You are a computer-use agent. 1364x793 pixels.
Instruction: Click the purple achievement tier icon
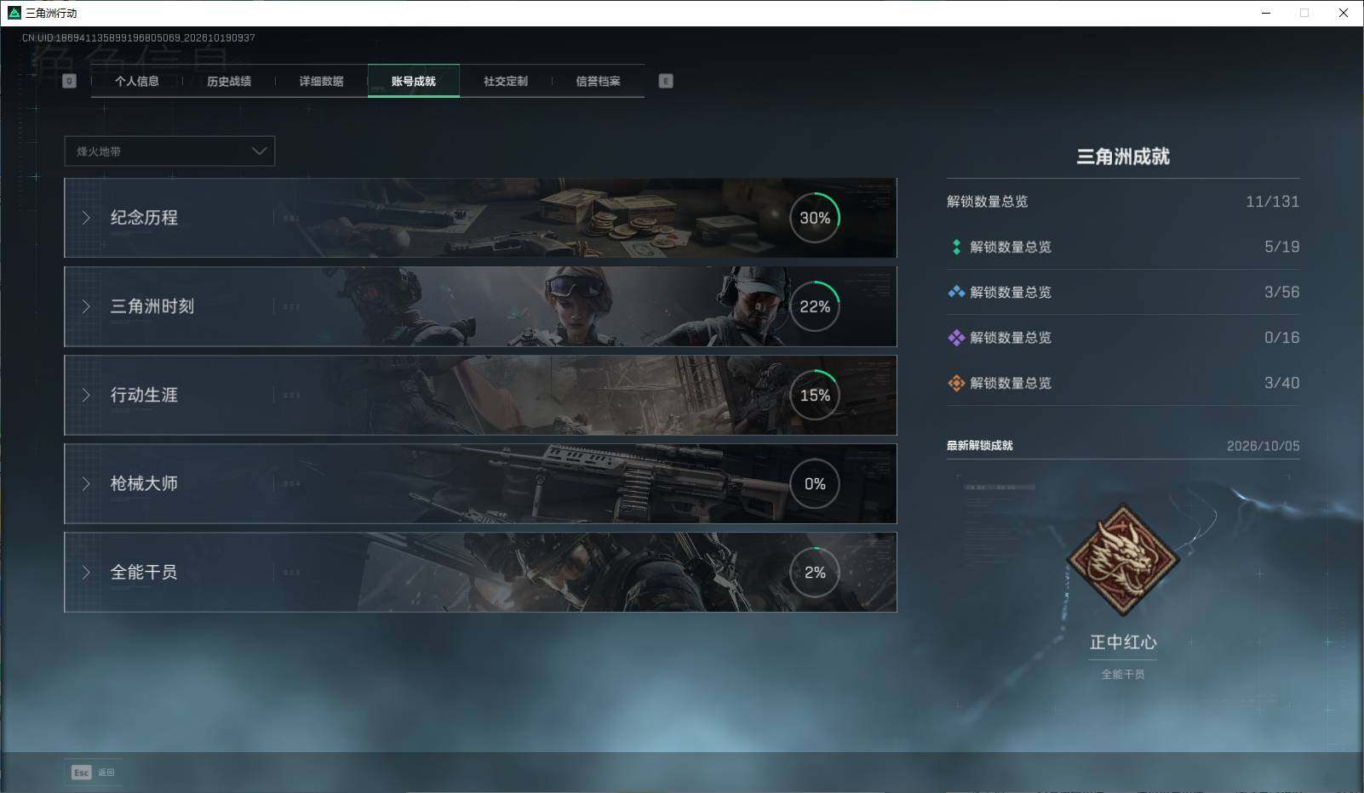coord(956,338)
